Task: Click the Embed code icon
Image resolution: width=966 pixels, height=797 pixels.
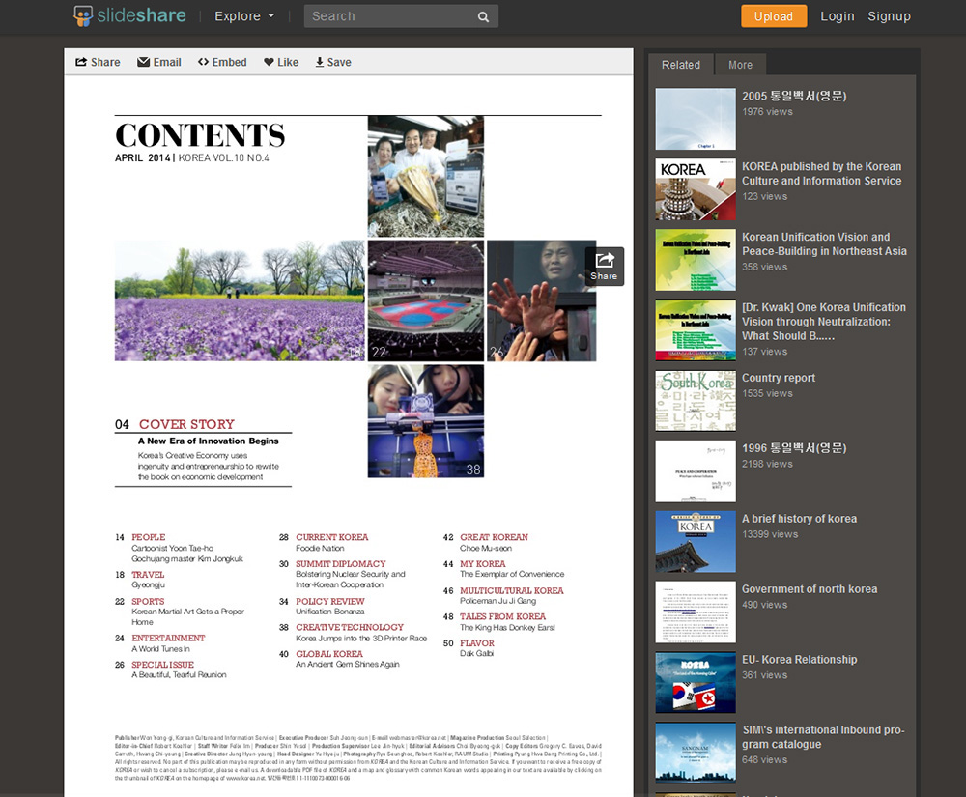Action: coord(203,62)
